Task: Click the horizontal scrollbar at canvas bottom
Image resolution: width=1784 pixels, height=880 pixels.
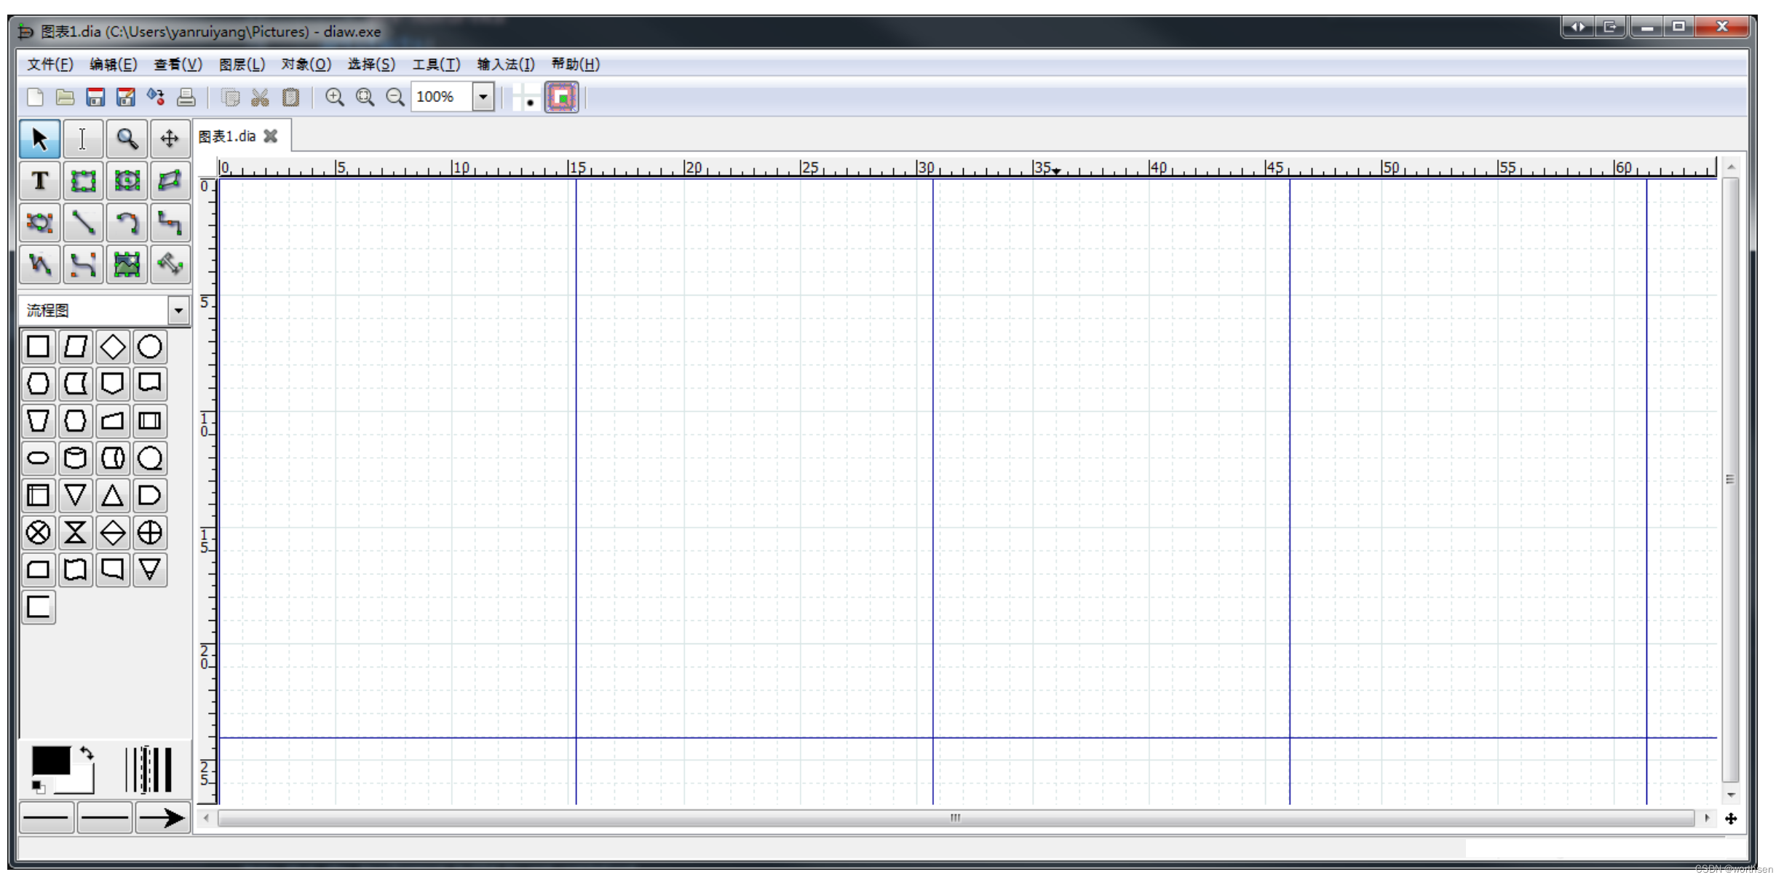Action: 955,818
